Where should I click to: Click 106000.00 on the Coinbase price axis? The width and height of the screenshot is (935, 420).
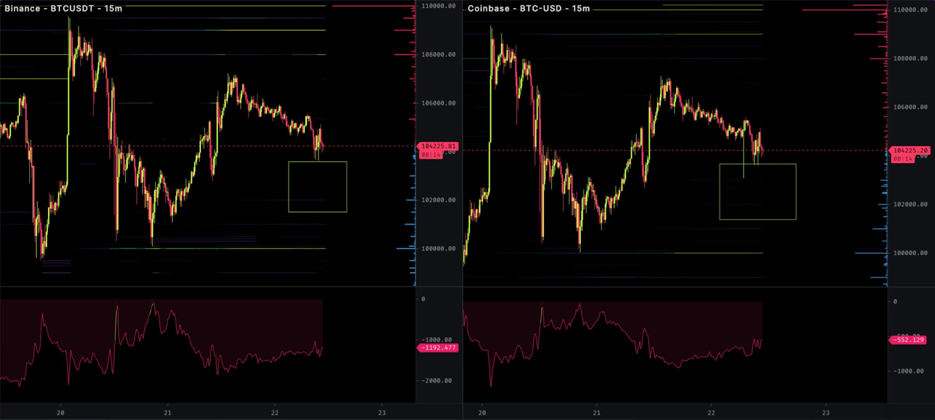coord(910,107)
